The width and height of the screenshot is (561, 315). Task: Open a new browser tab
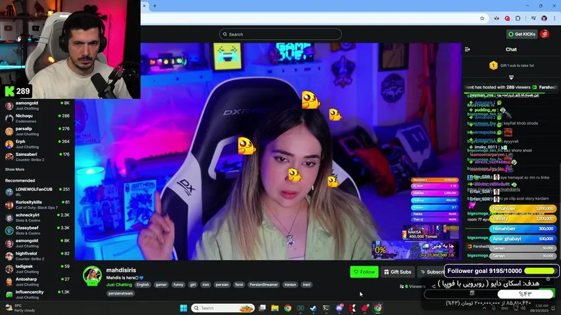(155, 6)
